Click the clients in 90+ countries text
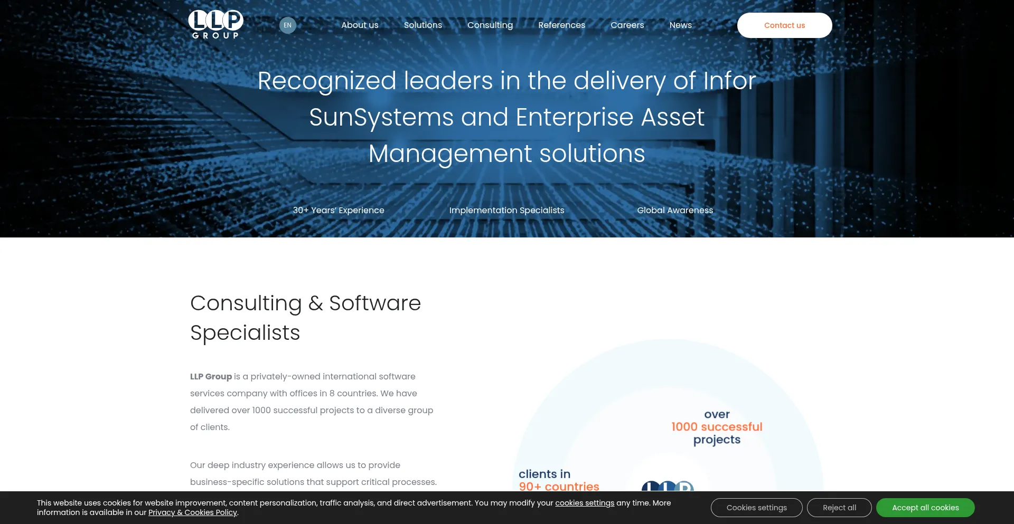 [x=558, y=480]
